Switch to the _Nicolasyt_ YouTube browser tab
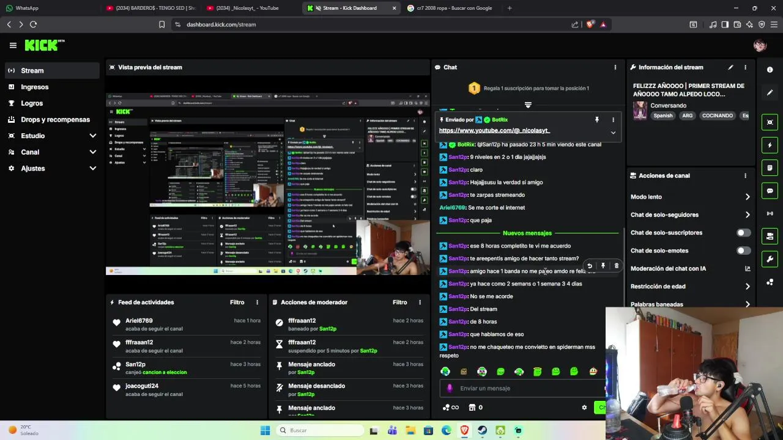This screenshot has height=440, width=783. click(251, 8)
